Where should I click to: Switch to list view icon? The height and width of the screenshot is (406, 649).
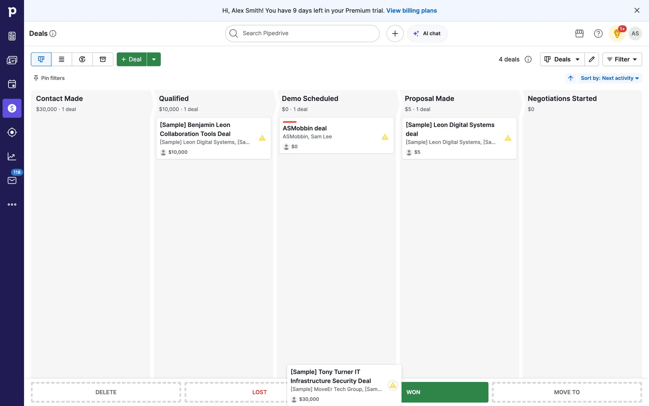coord(62,59)
